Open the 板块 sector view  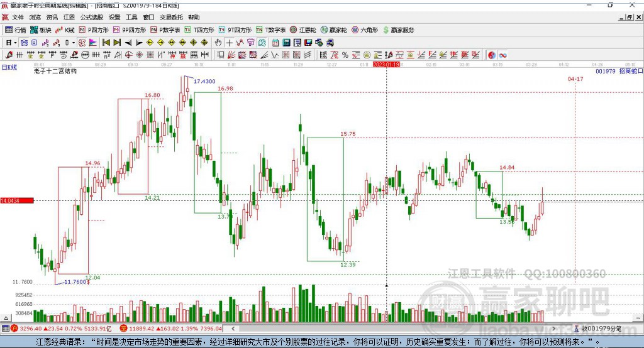[41, 30]
